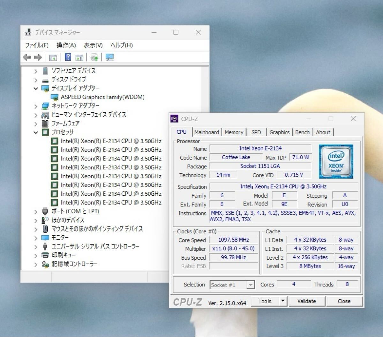
Task: Click the other devices question mark icon
Action: (x=45, y=220)
